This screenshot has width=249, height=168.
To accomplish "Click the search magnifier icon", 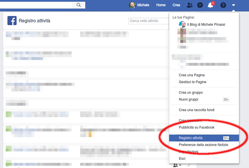I will pos(79,5).
